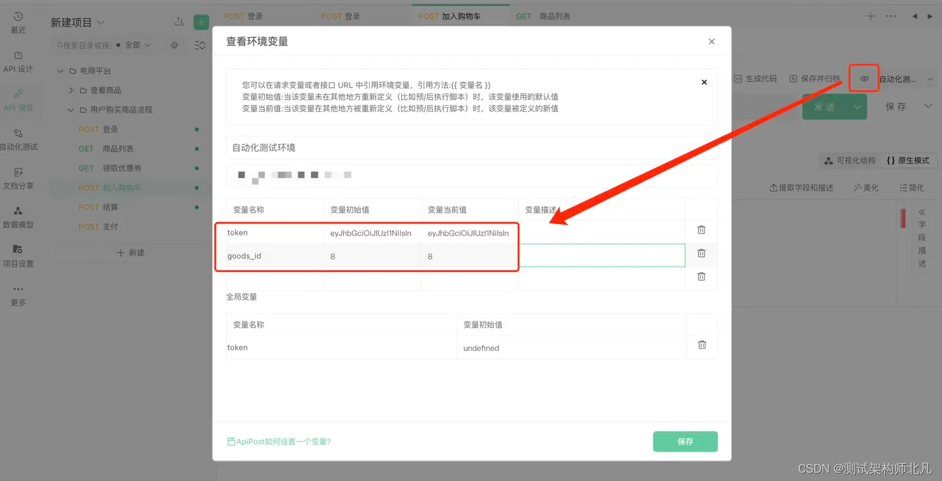Click the eye icon to view environment variables
Viewport: 942px width, 481px height.
tap(864, 79)
